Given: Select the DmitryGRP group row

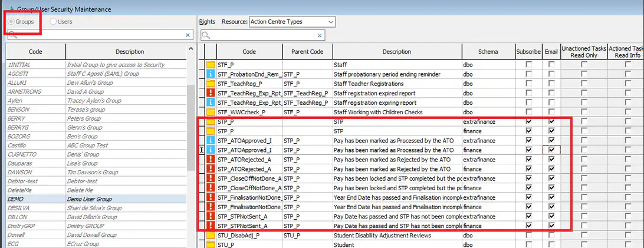Looking at the screenshot, I should click(97, 226).
